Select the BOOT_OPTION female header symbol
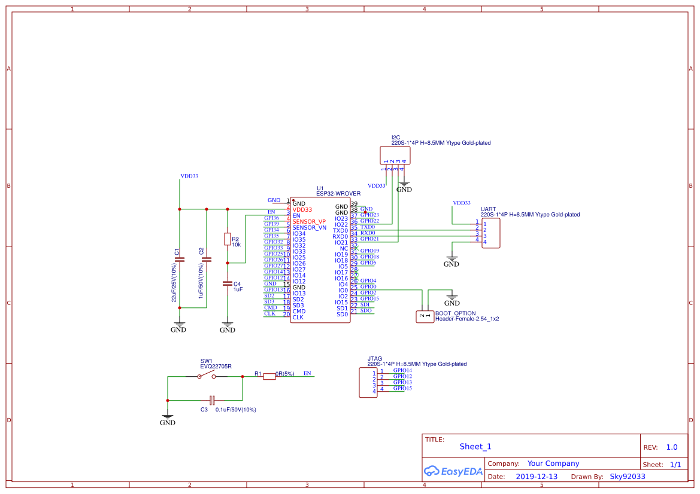 425,315
